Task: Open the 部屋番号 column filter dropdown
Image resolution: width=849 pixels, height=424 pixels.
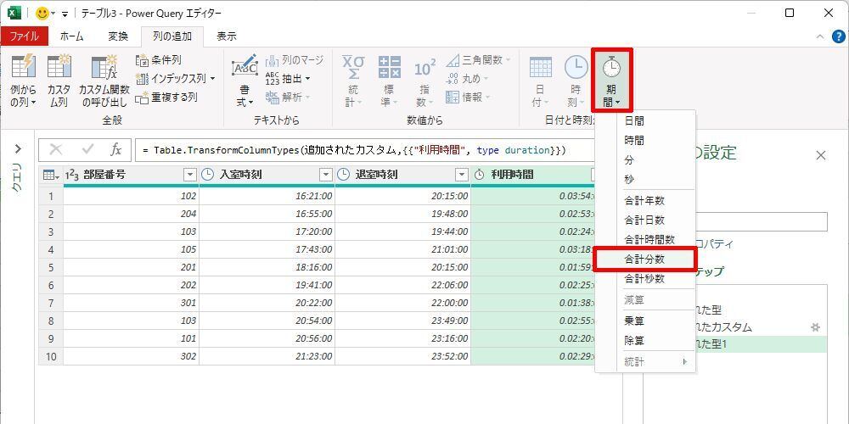Action: click(189, 175)
